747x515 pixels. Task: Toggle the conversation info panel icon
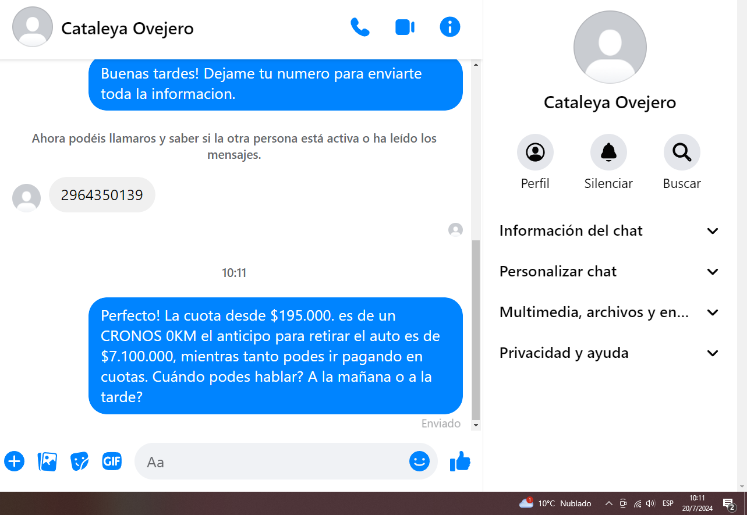pyautogui.click(x=450, y=27)
